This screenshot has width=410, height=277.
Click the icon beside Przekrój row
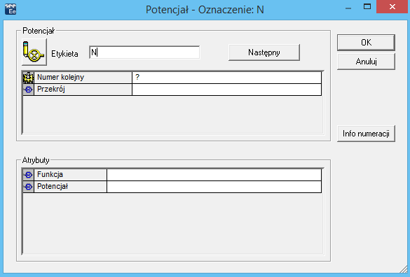[x=28, y=90]
